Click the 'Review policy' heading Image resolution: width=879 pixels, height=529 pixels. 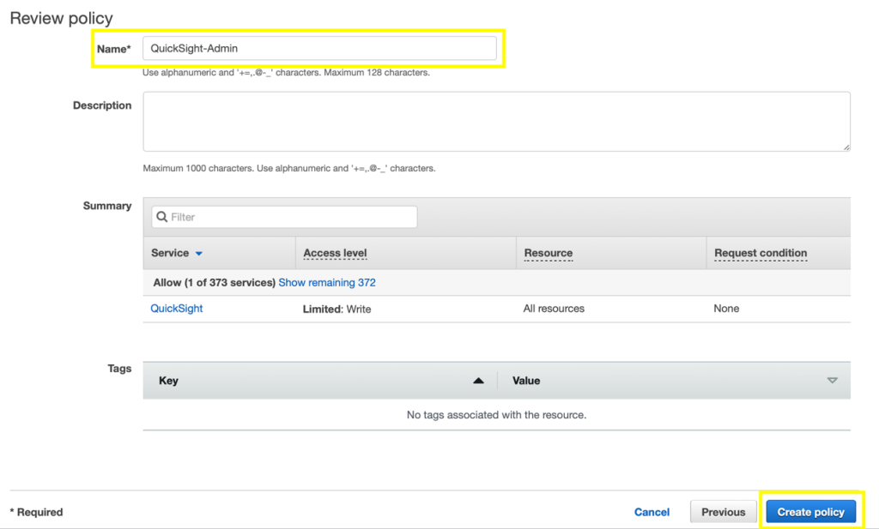61,18
